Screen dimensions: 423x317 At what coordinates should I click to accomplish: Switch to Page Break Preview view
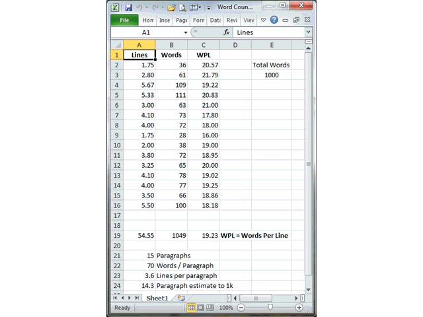pyautogui.click(x=210, y=308)
